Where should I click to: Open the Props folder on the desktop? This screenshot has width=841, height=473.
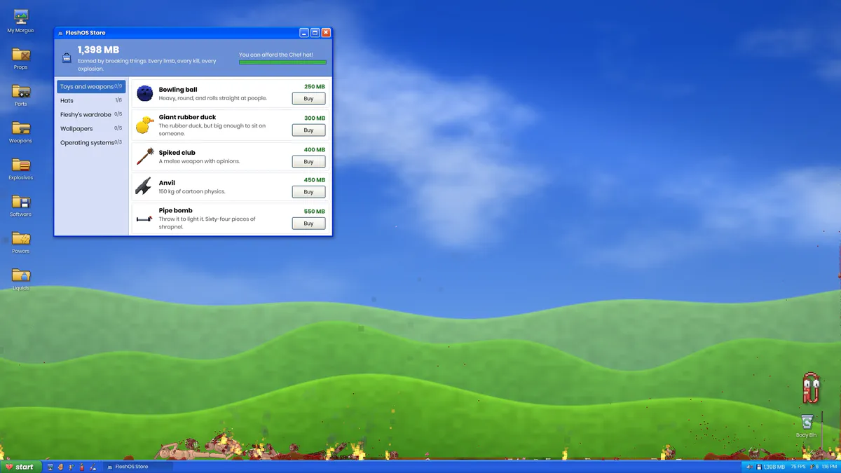[x=21, y=57]
